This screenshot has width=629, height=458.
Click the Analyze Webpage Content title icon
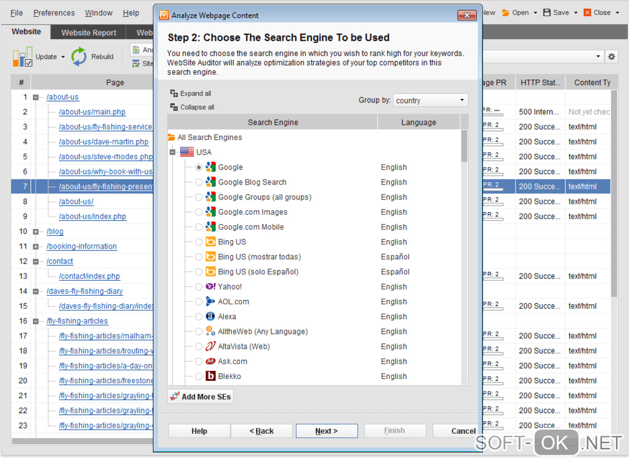[164, 15]
